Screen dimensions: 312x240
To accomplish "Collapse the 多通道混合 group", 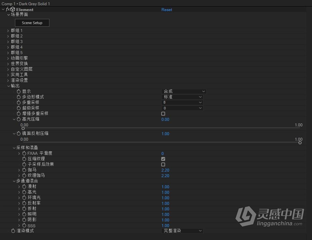I will pyautogui.click(x=14, y=181).
